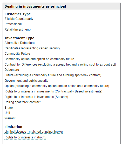
Task: Select the Commodity Future entry
Action: pos(17,54)
